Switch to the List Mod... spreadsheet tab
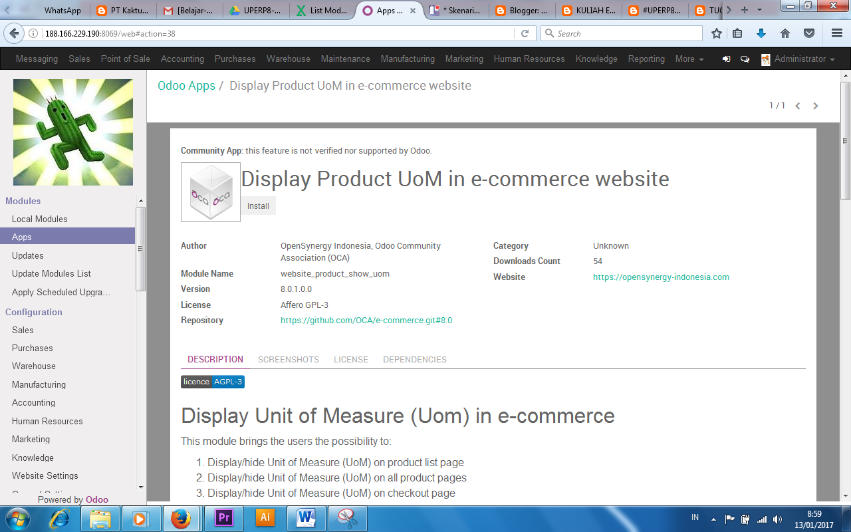The image size is (851, 532). [x=323, y=10]
